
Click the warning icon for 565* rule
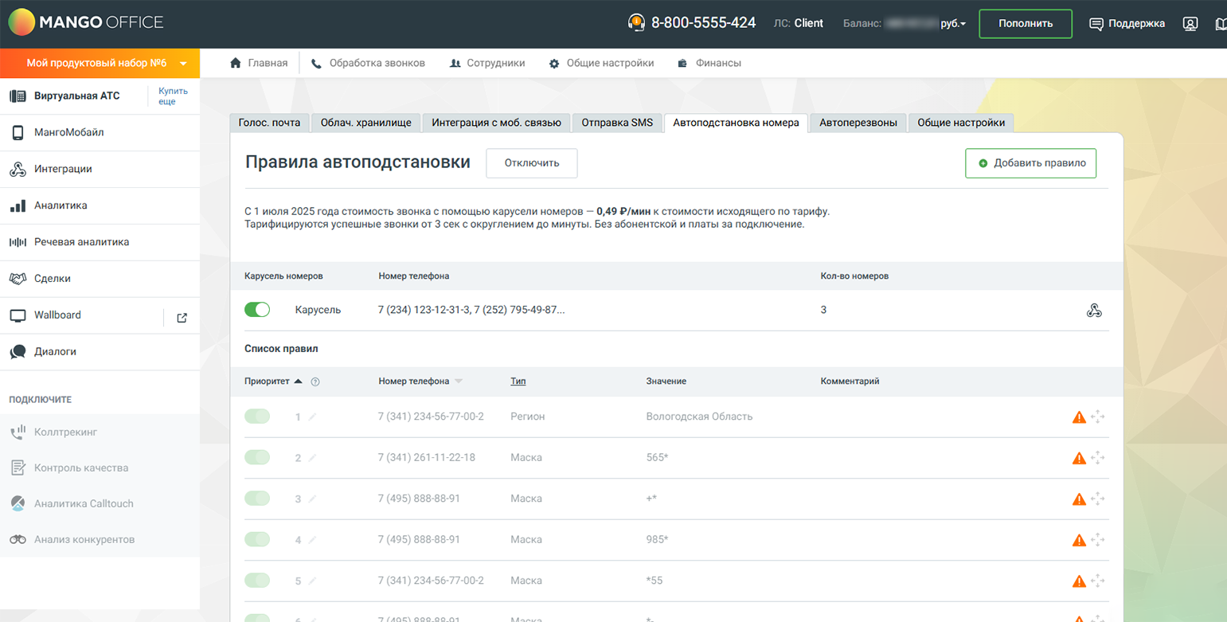[x=1079, y=458]
